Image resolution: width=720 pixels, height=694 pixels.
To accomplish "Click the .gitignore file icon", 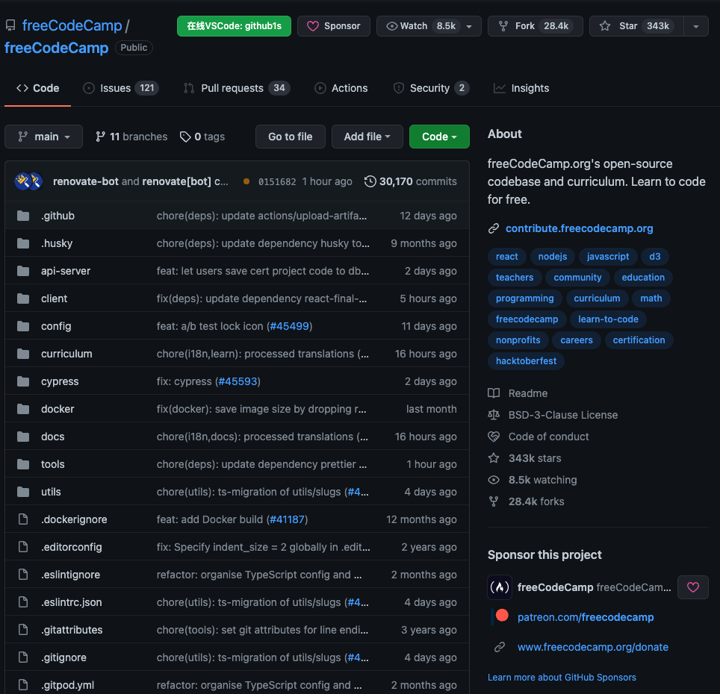I will tap(23, 657).
